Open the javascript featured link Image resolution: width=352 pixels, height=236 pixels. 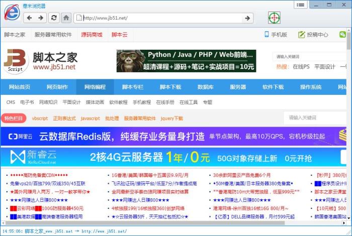(90, 119)
